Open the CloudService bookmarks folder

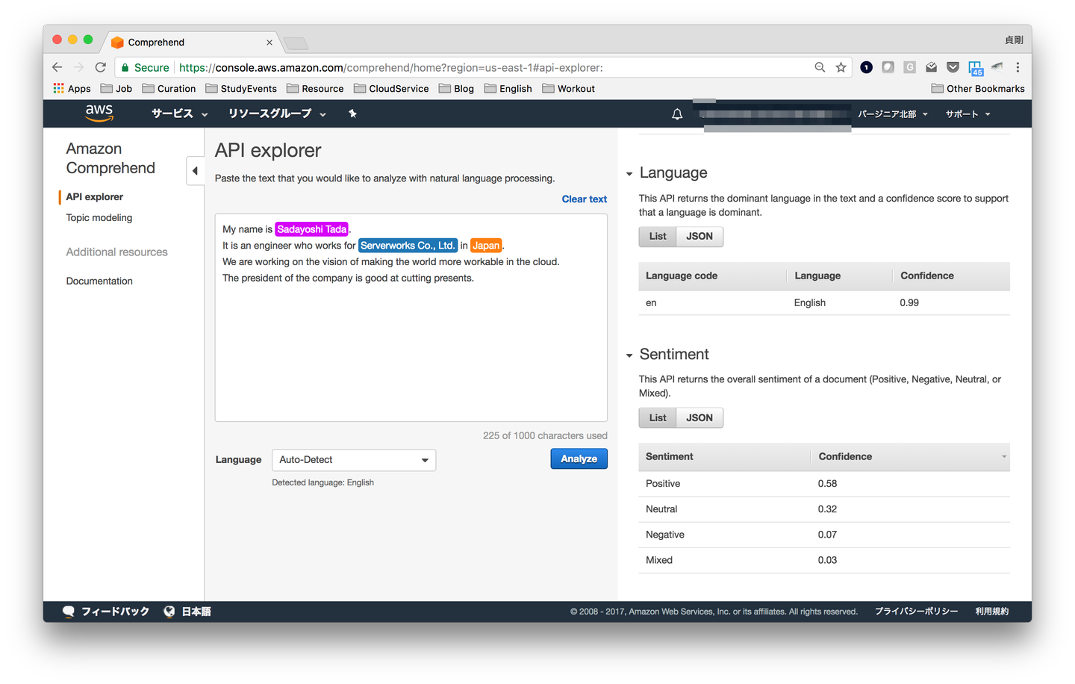point(392,88)
